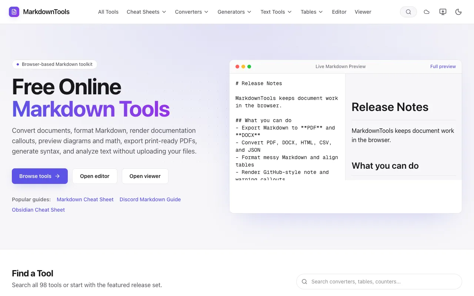Click the '# Release Notes' source line
This screenshot has width=474, height=296.
coord(259,83)
